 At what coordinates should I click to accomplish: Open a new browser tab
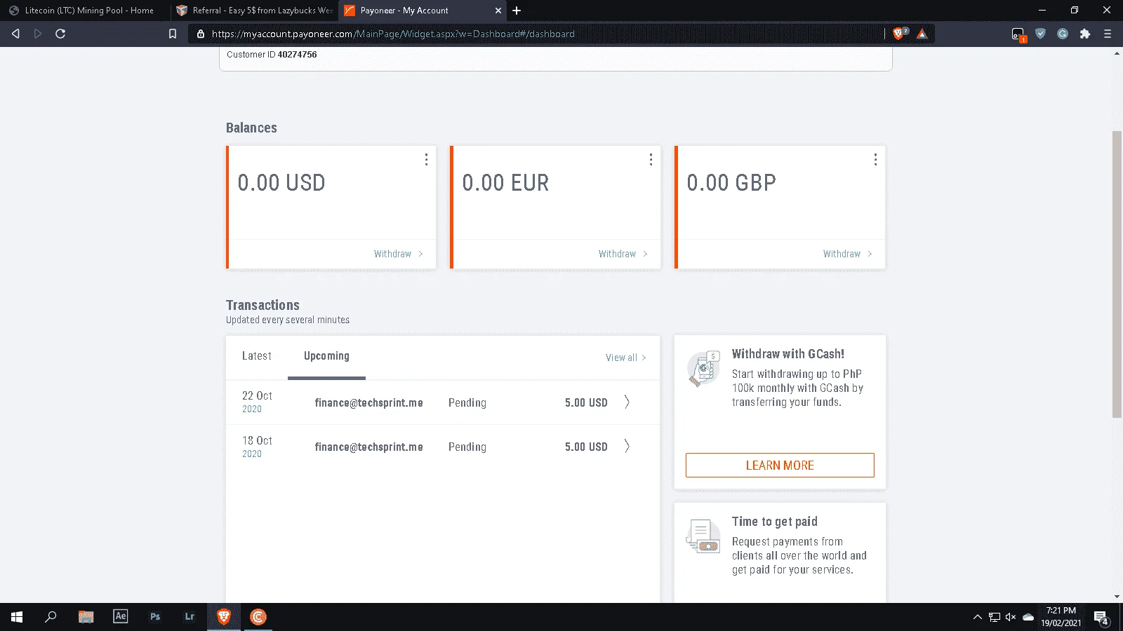[x=517, y=11]
